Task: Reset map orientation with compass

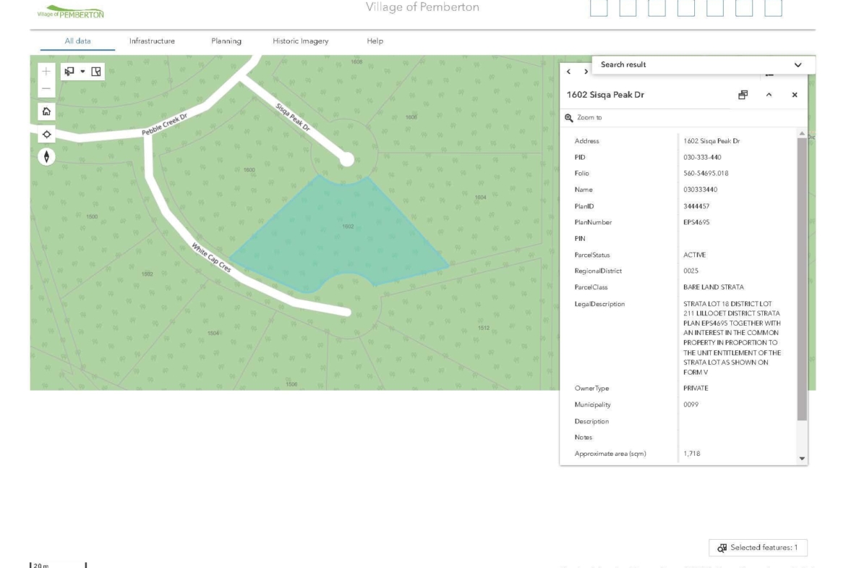Action: tap(46, 157)
